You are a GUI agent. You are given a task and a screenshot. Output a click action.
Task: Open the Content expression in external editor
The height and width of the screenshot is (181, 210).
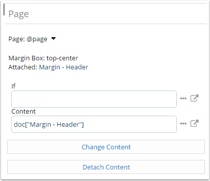pos(194,123)
